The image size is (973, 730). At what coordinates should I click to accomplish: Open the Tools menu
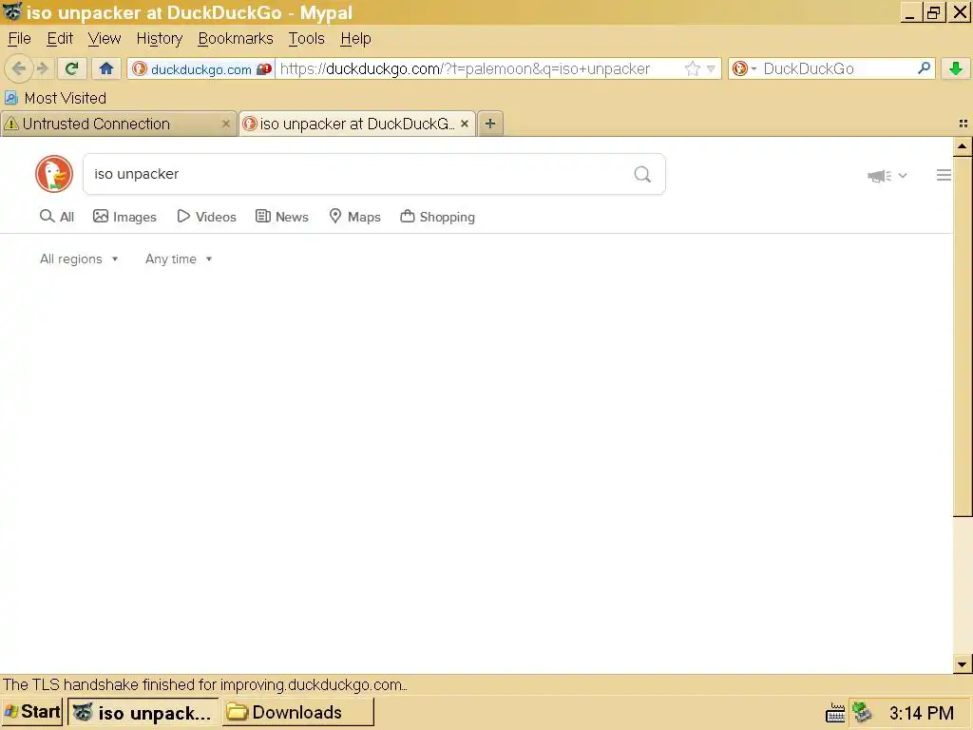click(x=307, y=38)
